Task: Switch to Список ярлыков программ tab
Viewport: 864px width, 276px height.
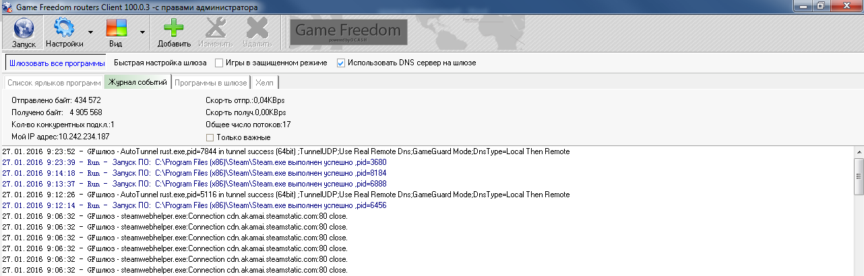Action: [54, 82]
